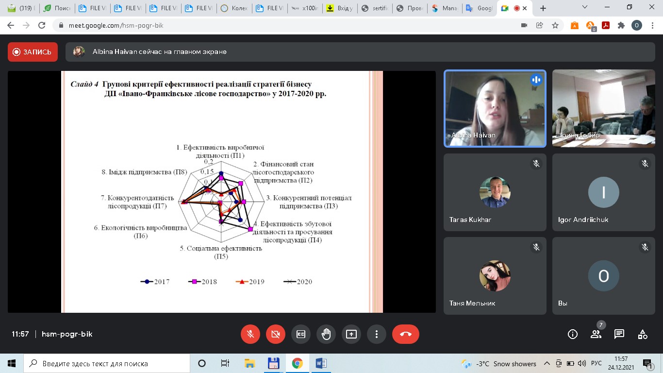663x373 pixels.
Task: Open more options three-dot menu
Action: click(376, 334)
